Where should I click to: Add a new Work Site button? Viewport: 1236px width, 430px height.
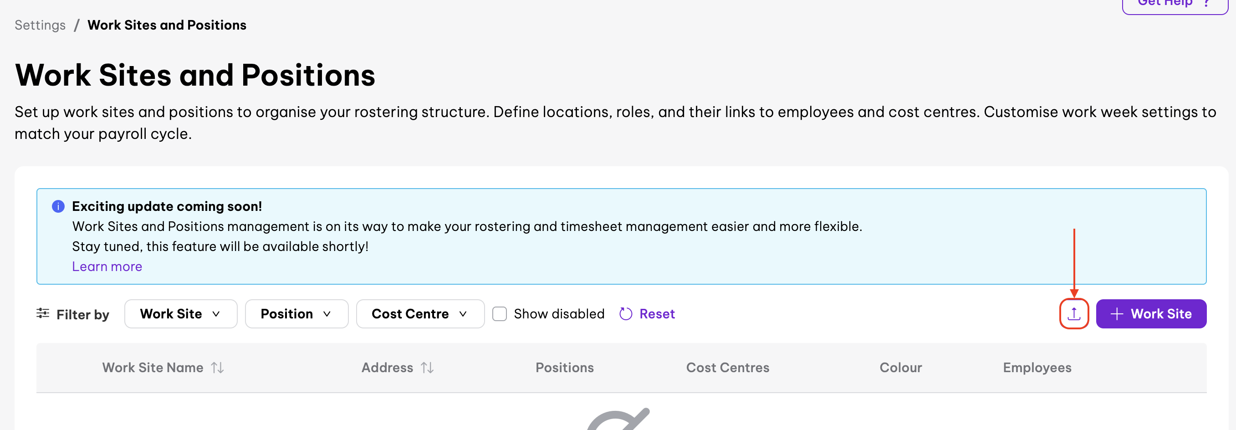(1150, 314)
